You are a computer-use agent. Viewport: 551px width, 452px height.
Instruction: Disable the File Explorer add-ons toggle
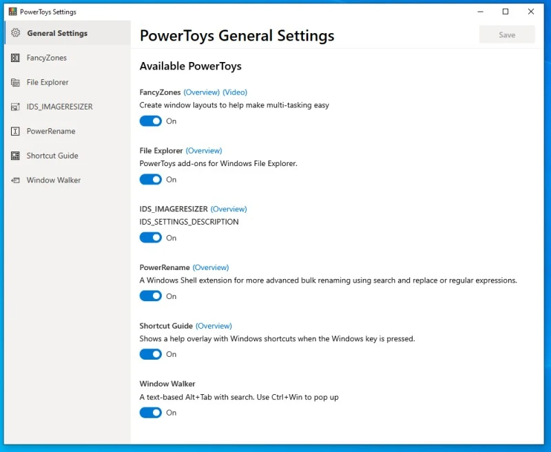click(150, 179)
